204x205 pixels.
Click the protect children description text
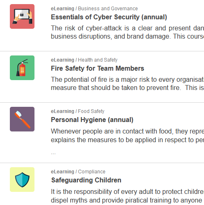(x=127, y=196)
